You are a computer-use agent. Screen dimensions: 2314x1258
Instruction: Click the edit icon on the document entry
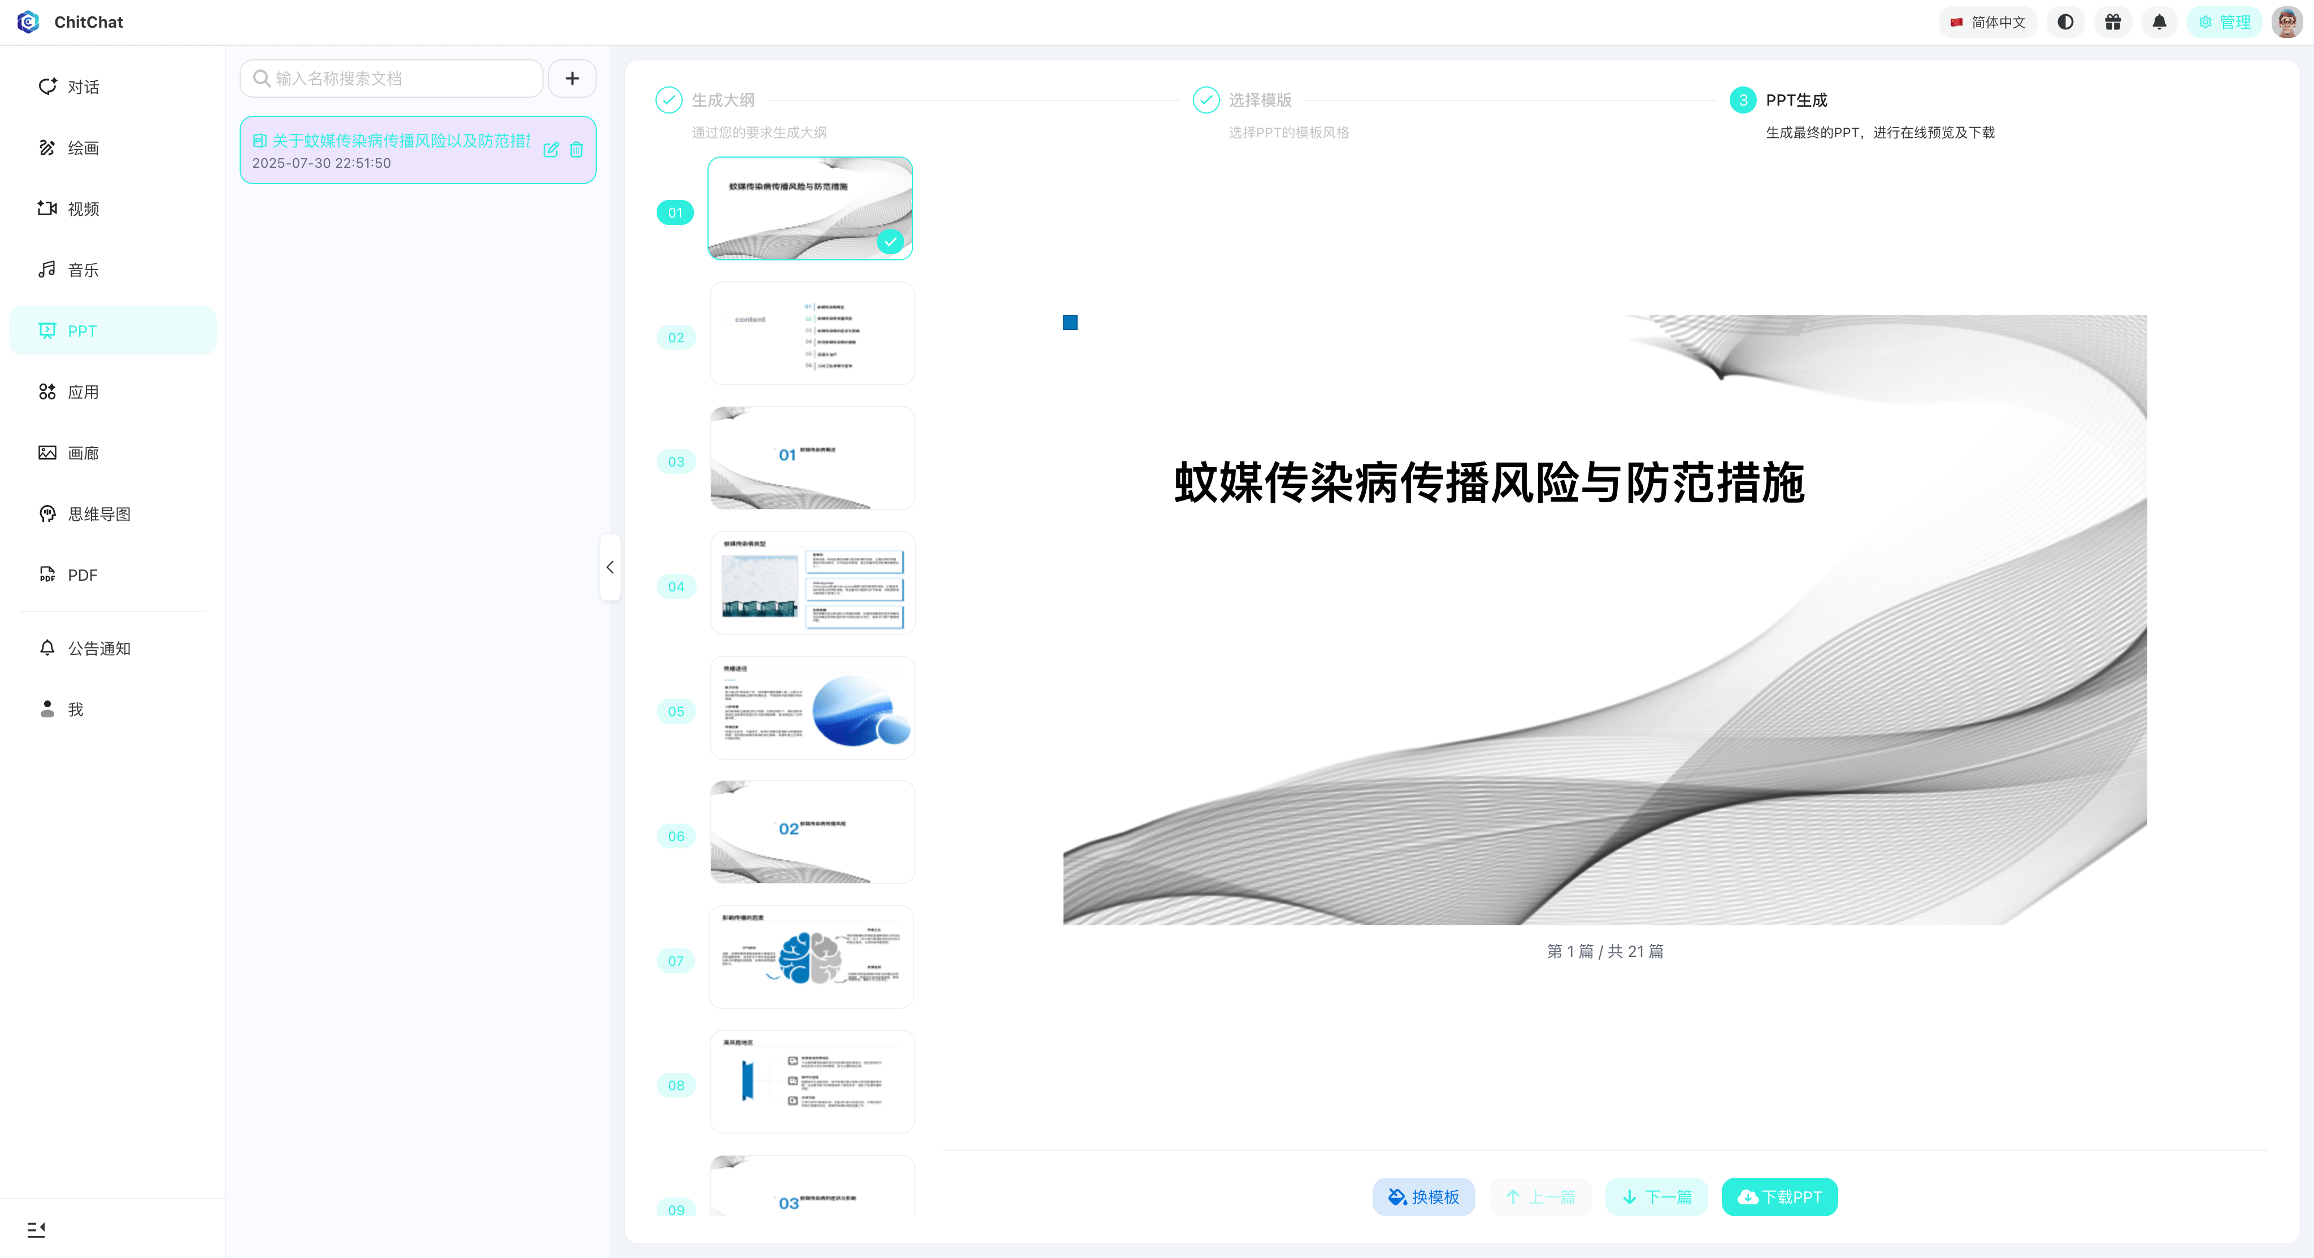tap(550, 150)
